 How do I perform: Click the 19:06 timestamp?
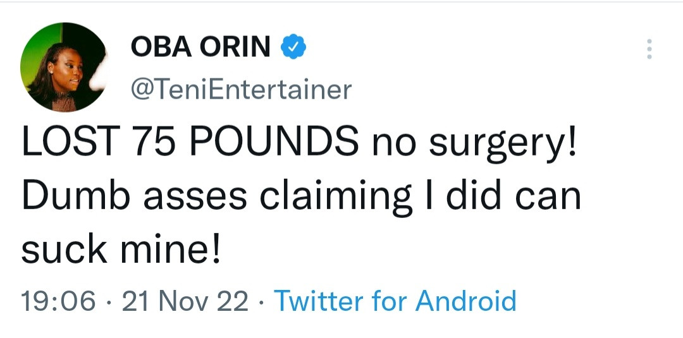(58, 301)
